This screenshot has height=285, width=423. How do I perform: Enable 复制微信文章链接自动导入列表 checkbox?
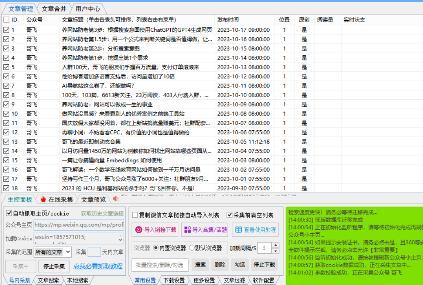coord(135,215)
